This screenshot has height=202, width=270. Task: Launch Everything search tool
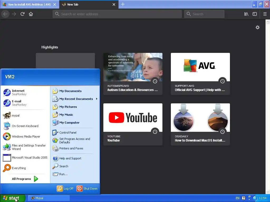click(25, 168)
